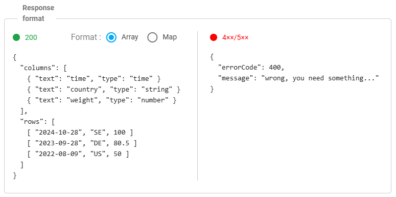Click the Array option label
The image size is (396, 197).
coord(130,37)
